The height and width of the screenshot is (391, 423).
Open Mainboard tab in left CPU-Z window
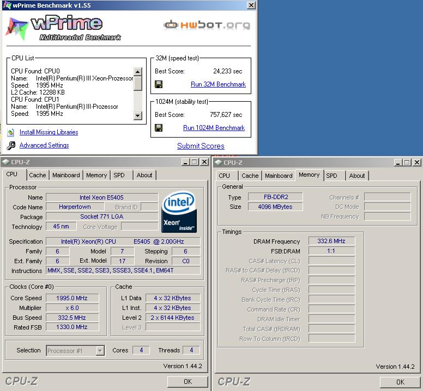click(x=66, y=175)
